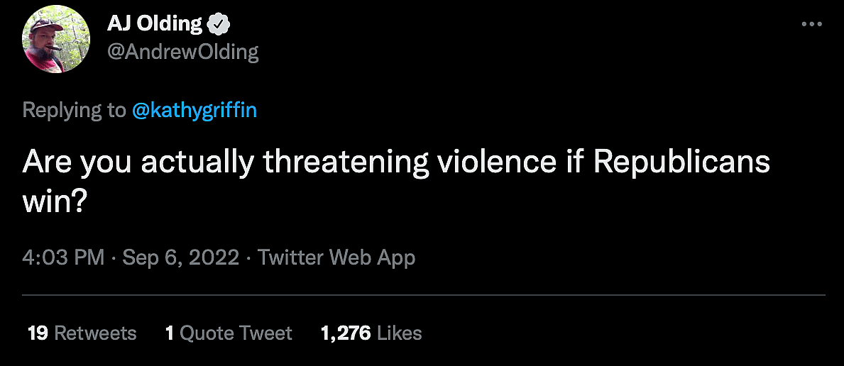The height and width of the screenshot is (366, 844).
Task: Click the words "Quote Tweet" in stats row
Action: click(236, 333)
